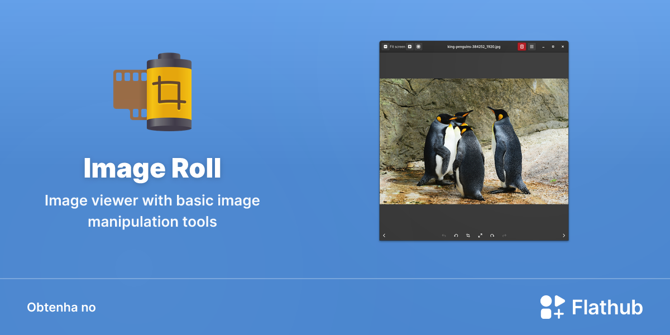The height and width of the screenshot is (335, 670).
Task: Click the resize image icon
Action: click(x=480, y=236)
